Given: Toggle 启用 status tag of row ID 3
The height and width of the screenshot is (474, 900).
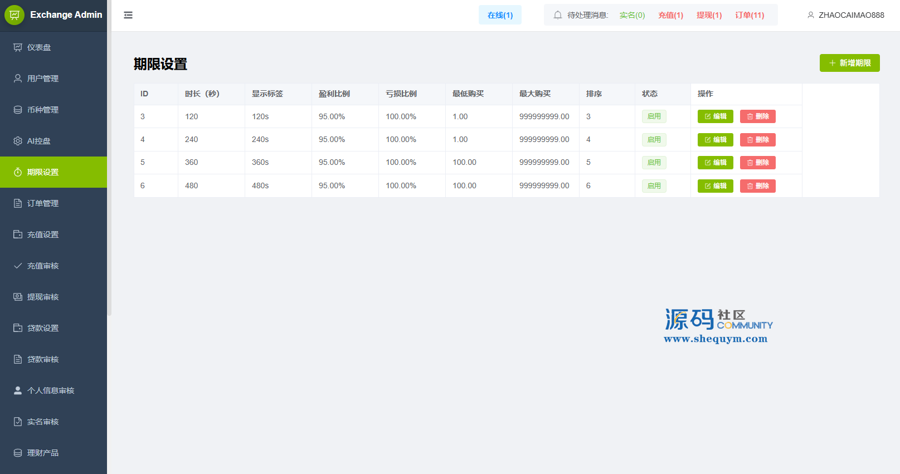Looking at the screenshot, I should [654, 116].
